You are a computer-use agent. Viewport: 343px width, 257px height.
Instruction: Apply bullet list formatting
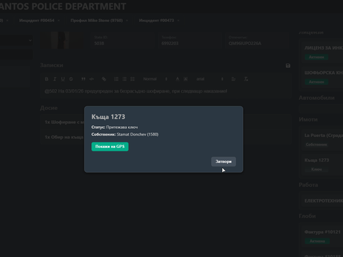(124, 79)
